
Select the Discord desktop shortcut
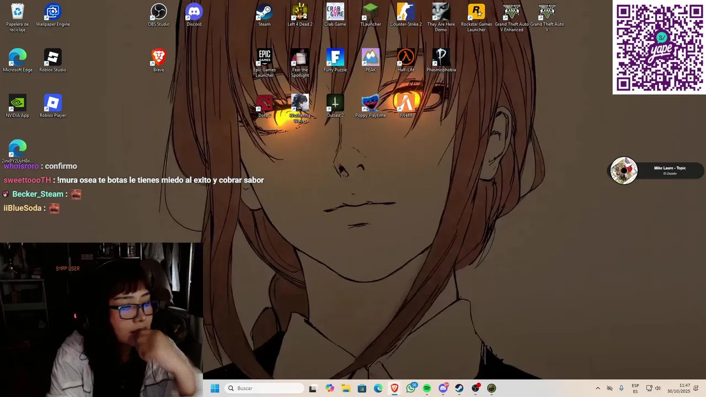click(194, 15)
